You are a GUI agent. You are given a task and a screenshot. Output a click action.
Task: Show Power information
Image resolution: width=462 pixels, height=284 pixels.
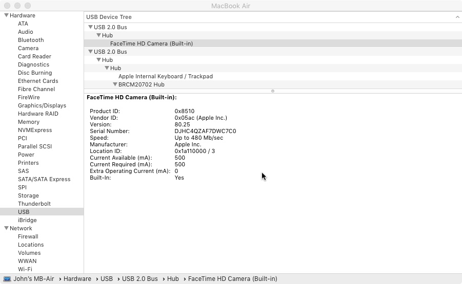click(26, 155)
